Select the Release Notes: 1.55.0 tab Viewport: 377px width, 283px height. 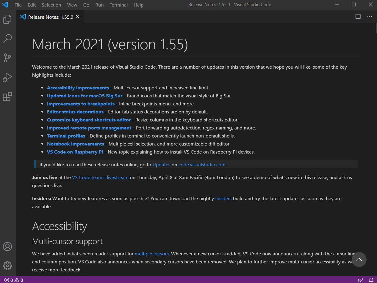pos(50,17)
